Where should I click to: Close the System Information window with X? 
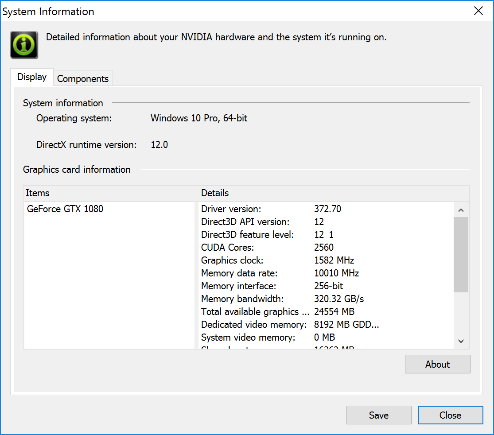point(478,11)
